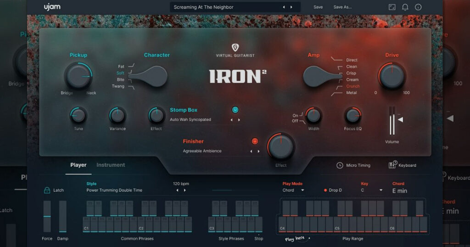Viewport: 470px width, 247px height.
Task: Select previous Style with left arrow
Action: click(178, 191)
